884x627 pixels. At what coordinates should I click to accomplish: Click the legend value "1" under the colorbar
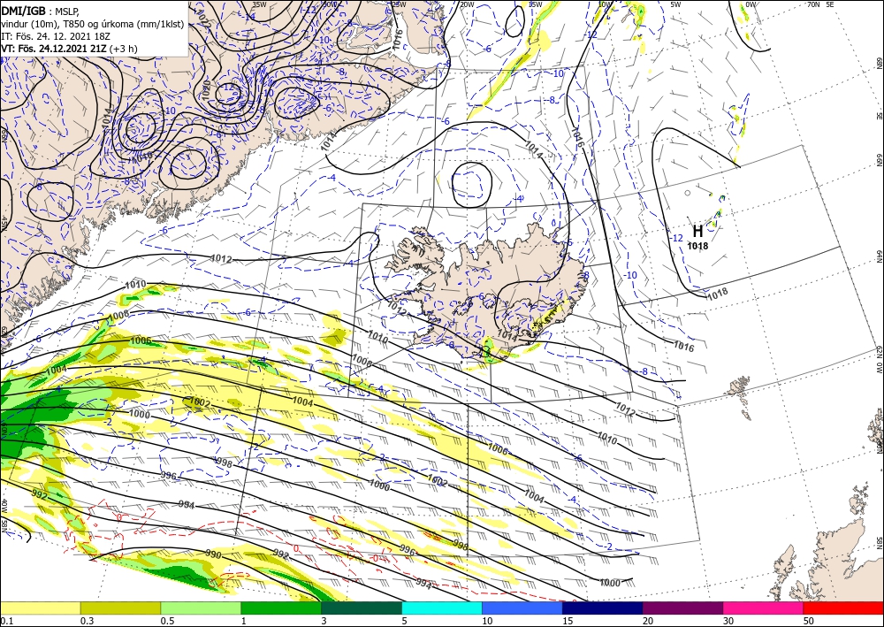244,621
